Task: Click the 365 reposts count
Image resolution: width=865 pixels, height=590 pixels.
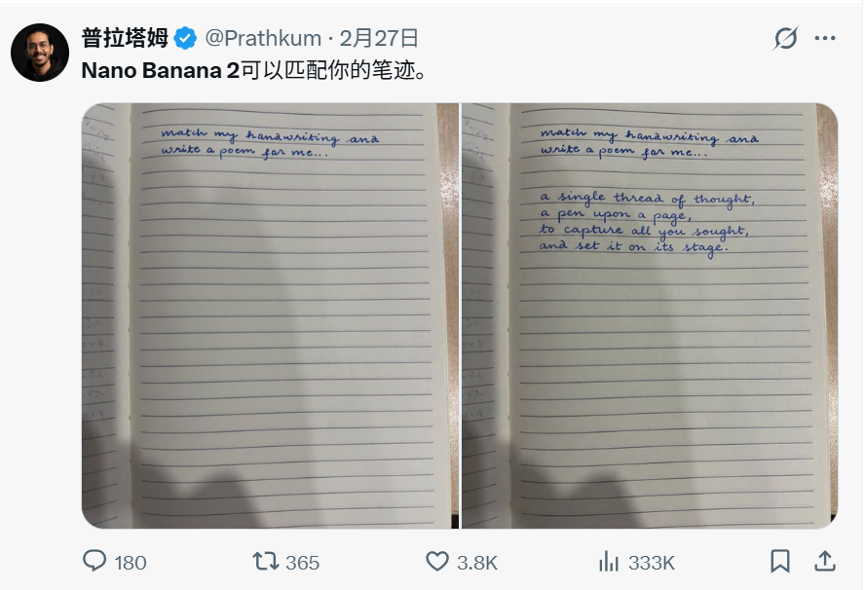Action: 302,563
